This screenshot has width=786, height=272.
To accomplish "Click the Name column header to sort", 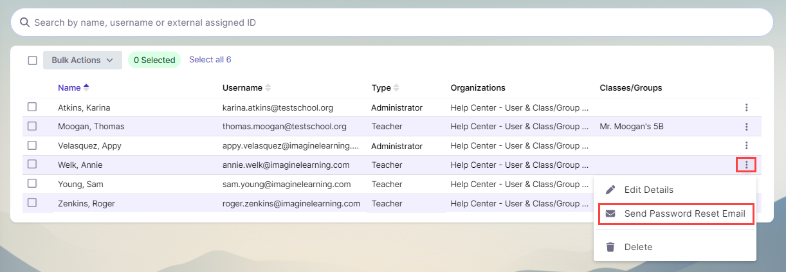I will coord(69,87).
